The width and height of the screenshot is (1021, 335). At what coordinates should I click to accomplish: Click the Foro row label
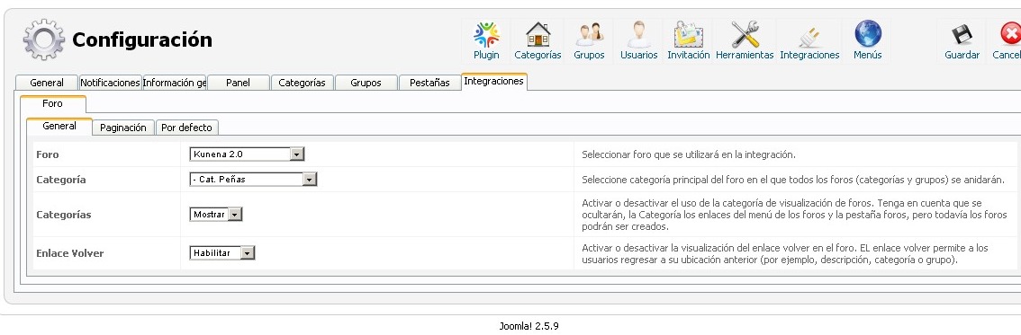(x=48, y=154)
